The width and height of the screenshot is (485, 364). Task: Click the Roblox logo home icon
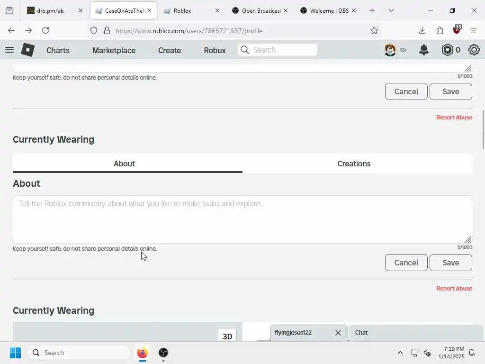27,50
